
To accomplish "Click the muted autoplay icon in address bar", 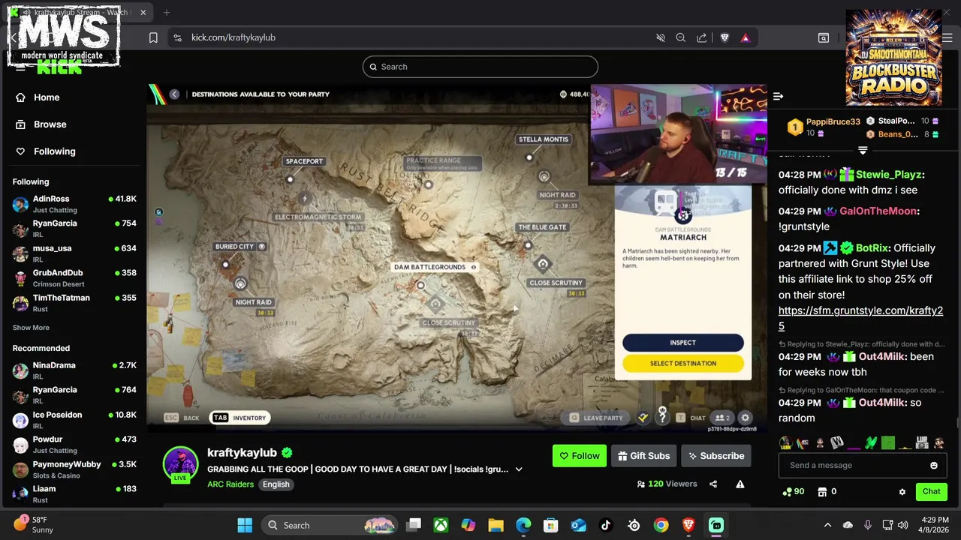I will pos(661,37).
